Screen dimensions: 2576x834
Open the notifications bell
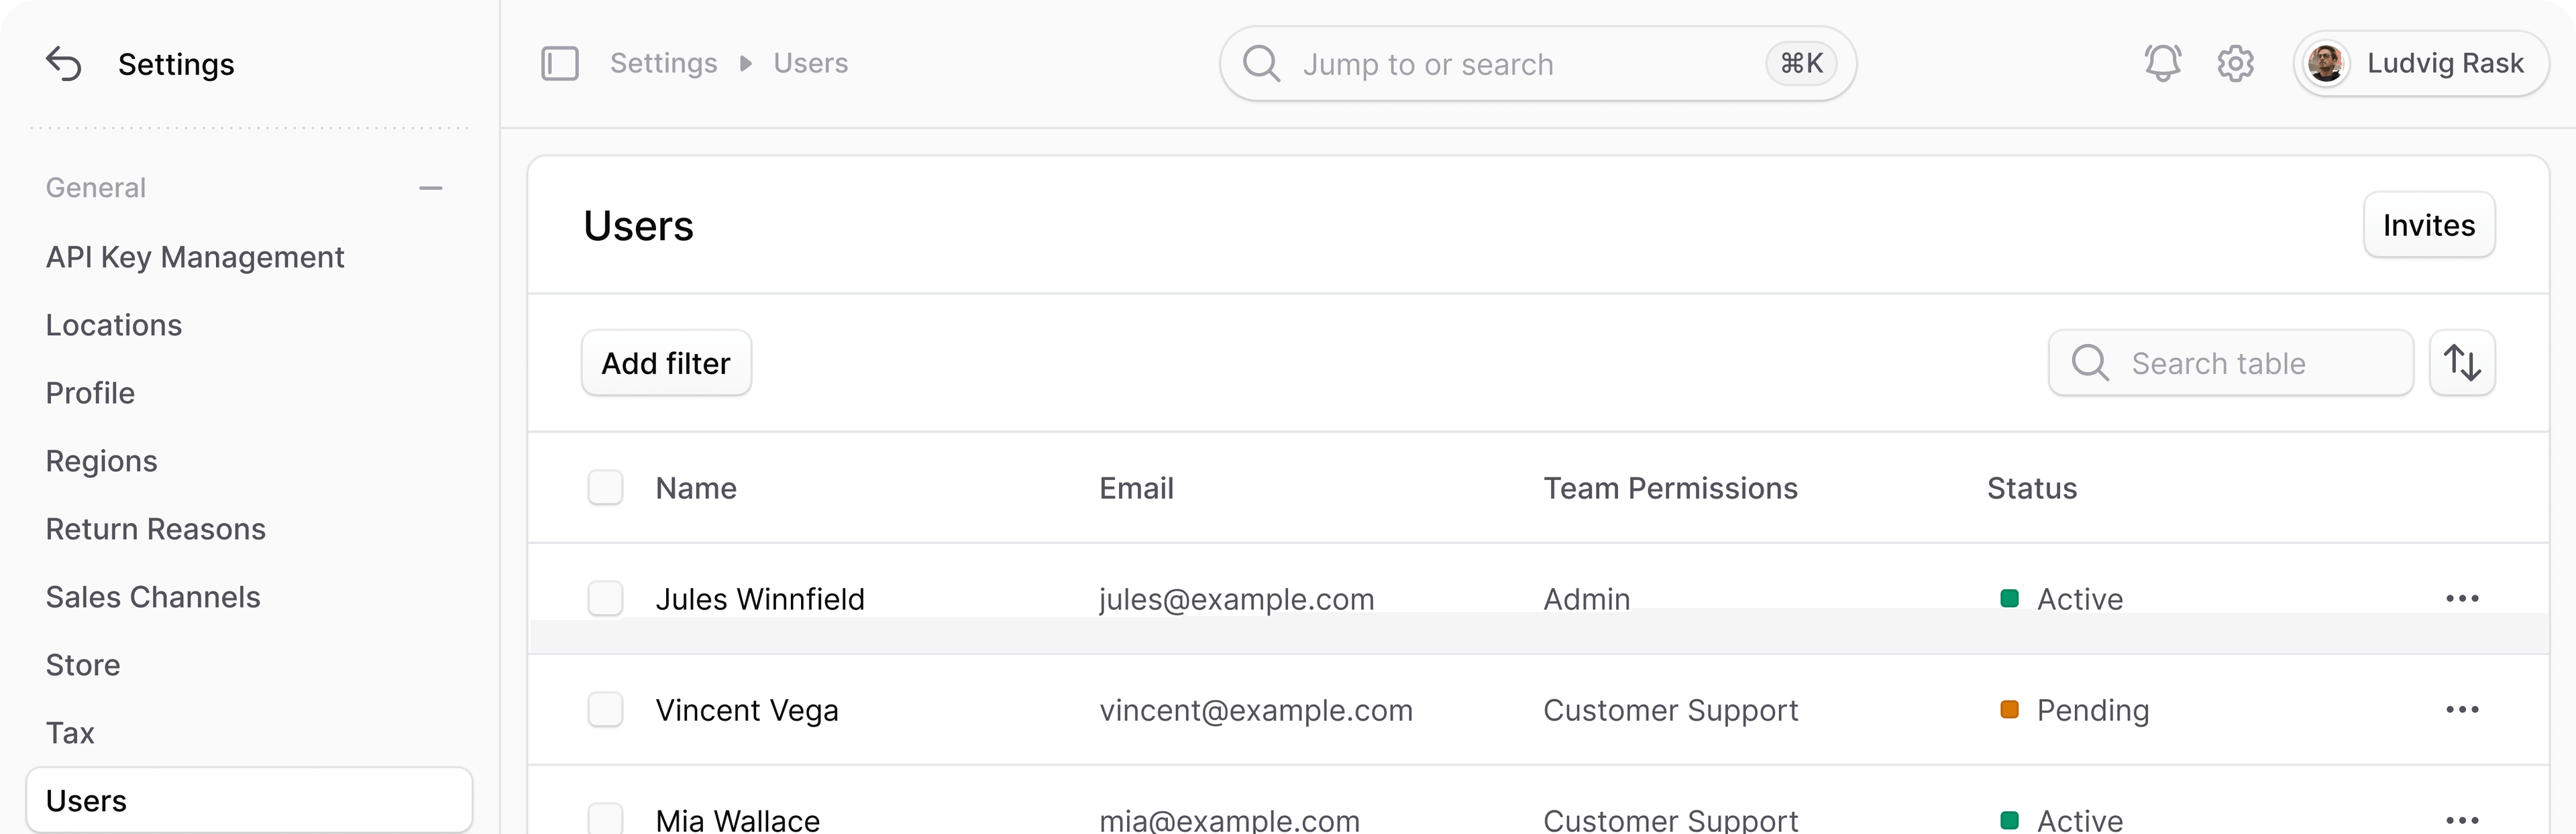pos(2162,63)
